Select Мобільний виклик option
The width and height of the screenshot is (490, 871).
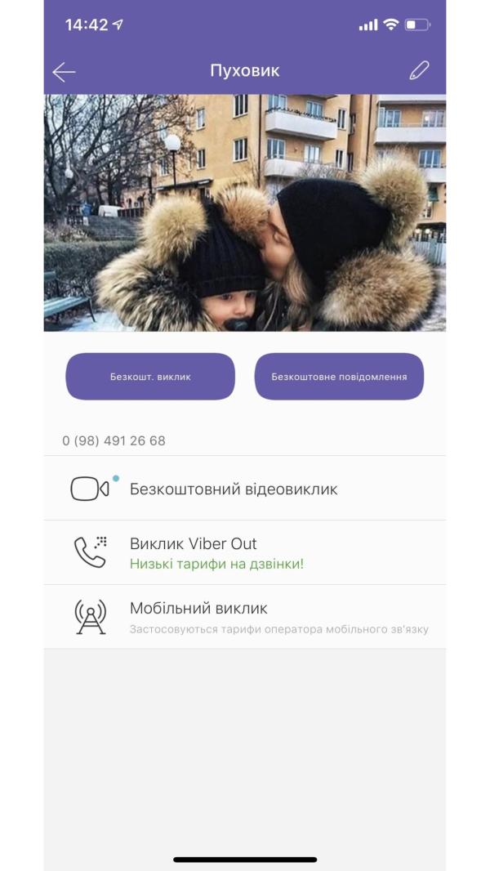click(245, 617)
